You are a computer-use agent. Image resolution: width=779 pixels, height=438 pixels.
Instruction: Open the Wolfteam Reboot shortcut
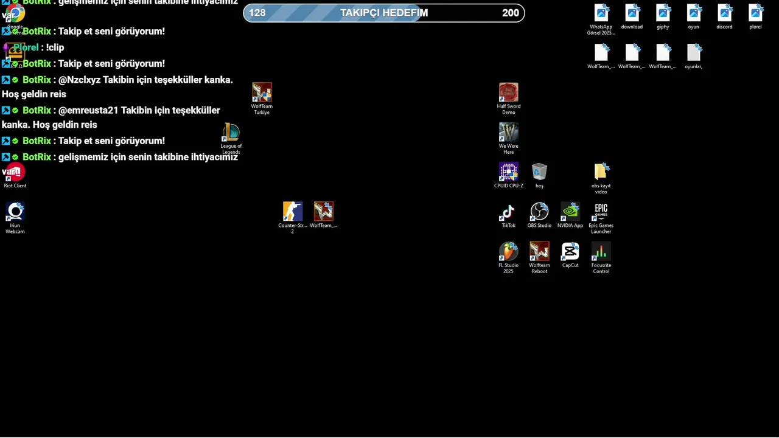(540, 258)
